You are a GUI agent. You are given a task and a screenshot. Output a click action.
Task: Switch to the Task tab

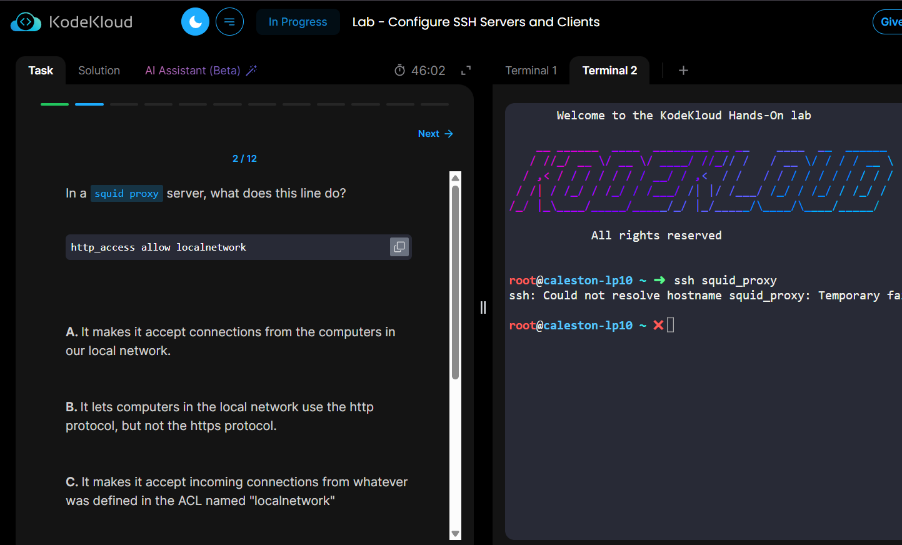[x=41, y=71]
